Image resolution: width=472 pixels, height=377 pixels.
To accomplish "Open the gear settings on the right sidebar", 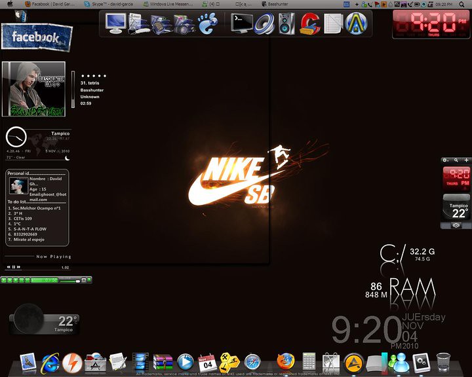I will [x=446, y=160].
